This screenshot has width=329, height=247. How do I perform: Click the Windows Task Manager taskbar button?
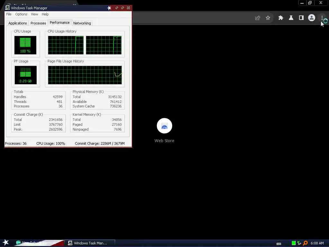(90, 243)
